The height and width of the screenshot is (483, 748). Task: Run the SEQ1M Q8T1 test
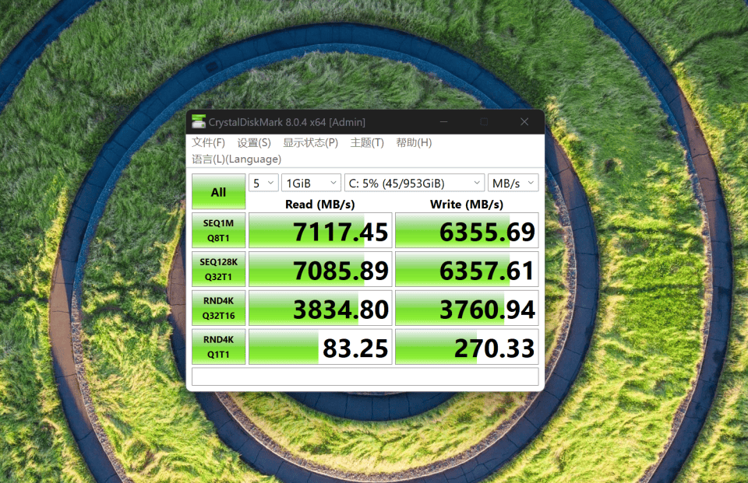[218, 230]
